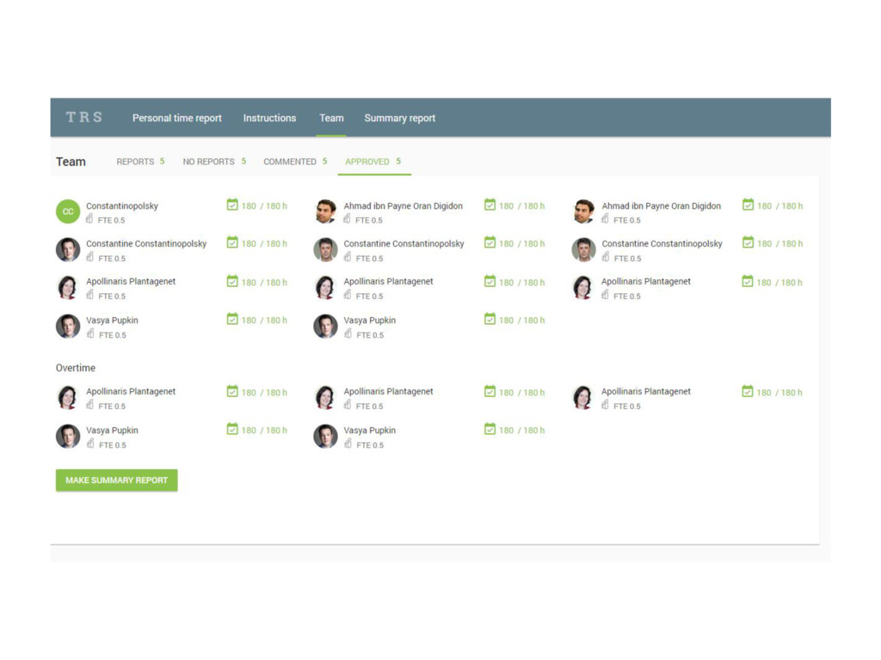Screen dimensions: 881x660
Task: Click the MAKE SUMMARY REPORT button
Action: (x=117, y=480)
